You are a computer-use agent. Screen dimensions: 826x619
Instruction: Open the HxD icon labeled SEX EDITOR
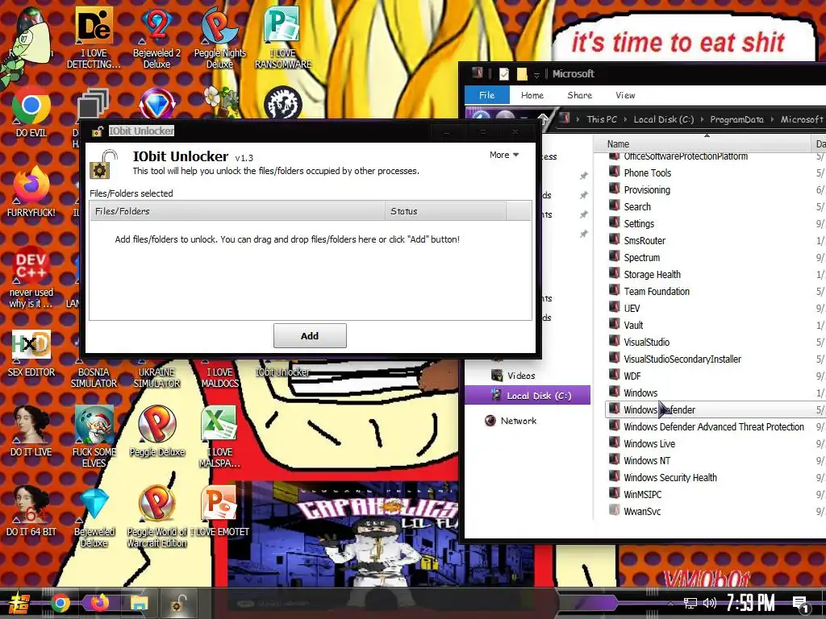click(31, 353)
